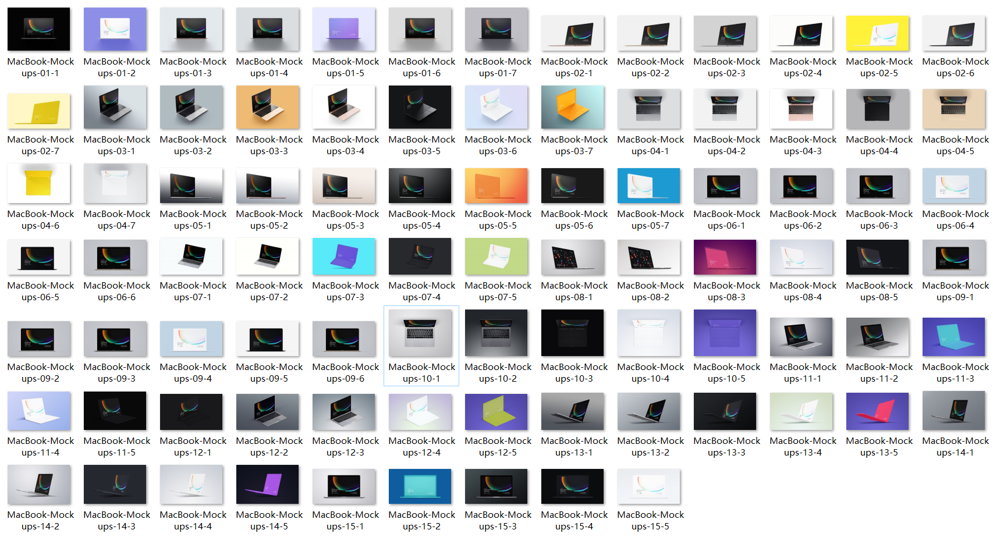Select the MacBook-Mockups-09-4 light blue file

pos(191,339)
